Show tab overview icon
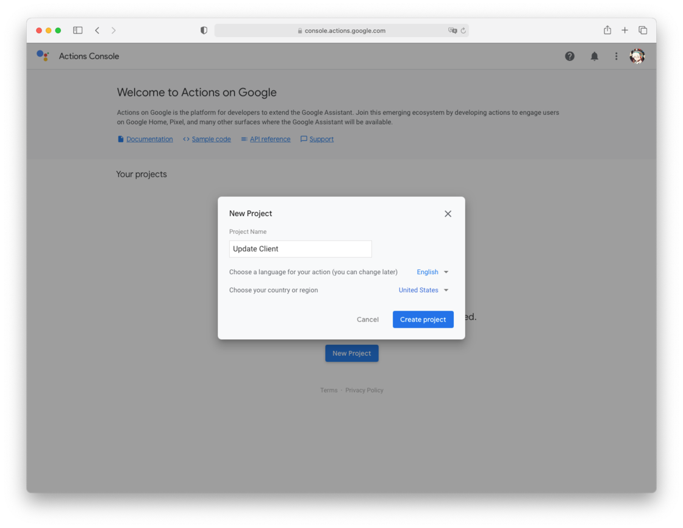The image size is (683, 528). [x=643, y=30]
